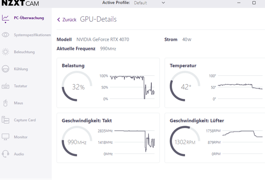
Task: Click the Modell label
Action: (x=64, y=40)
